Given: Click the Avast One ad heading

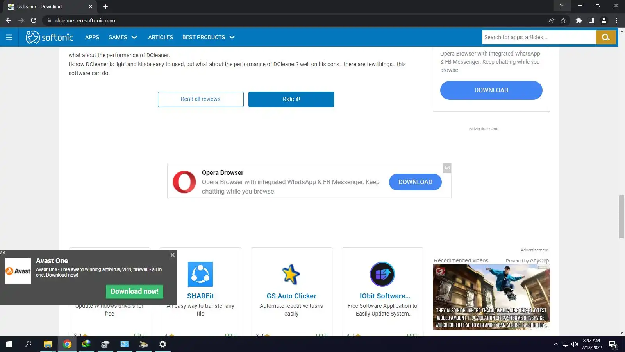Looking at the screenshot, I should pos(52,261).
